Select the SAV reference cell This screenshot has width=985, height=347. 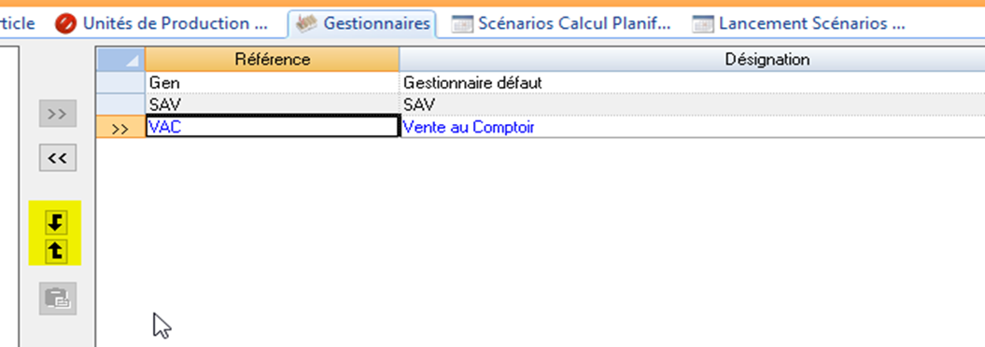tap(272, 104)
